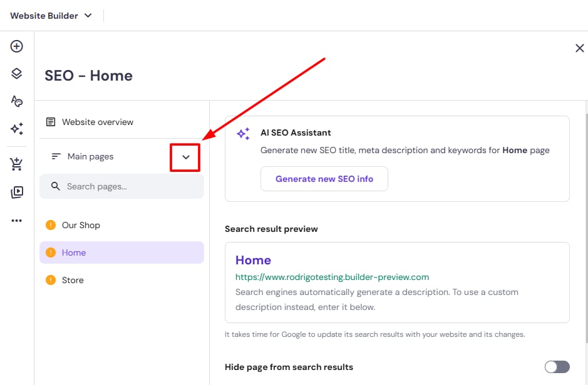Screen dimensions: 588x385
Task: Select the Our Shop page
Action: click(81, 225)
